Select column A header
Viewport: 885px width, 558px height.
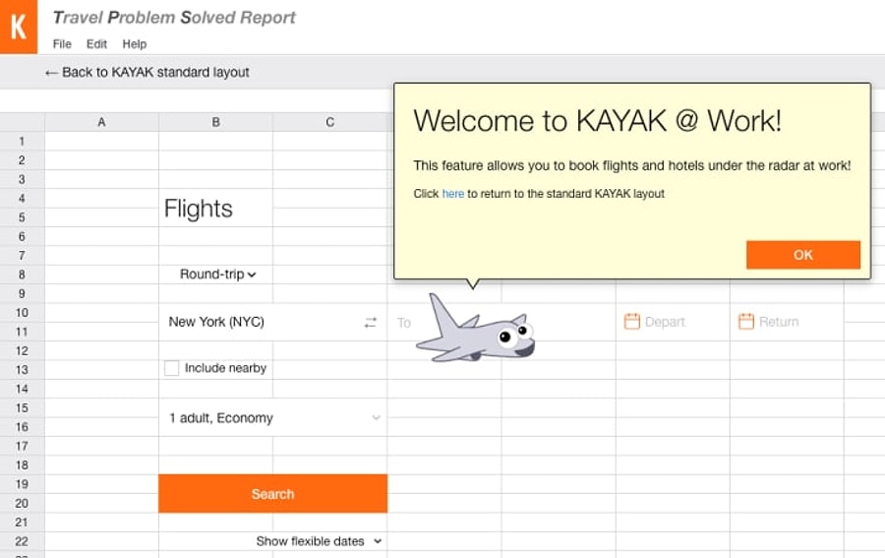[101, 122]
